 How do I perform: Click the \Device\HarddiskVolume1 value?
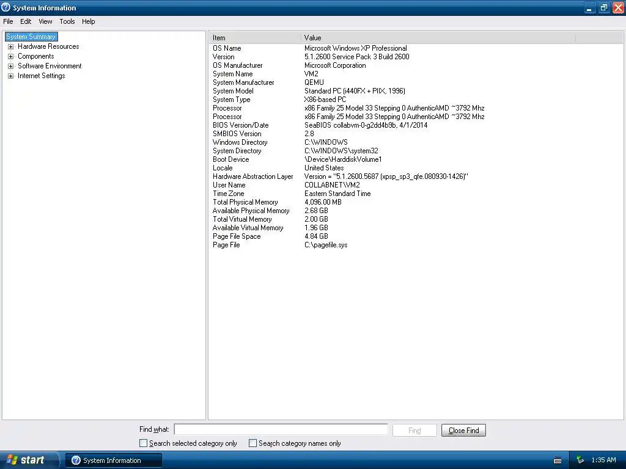click(x=343, y=159)
